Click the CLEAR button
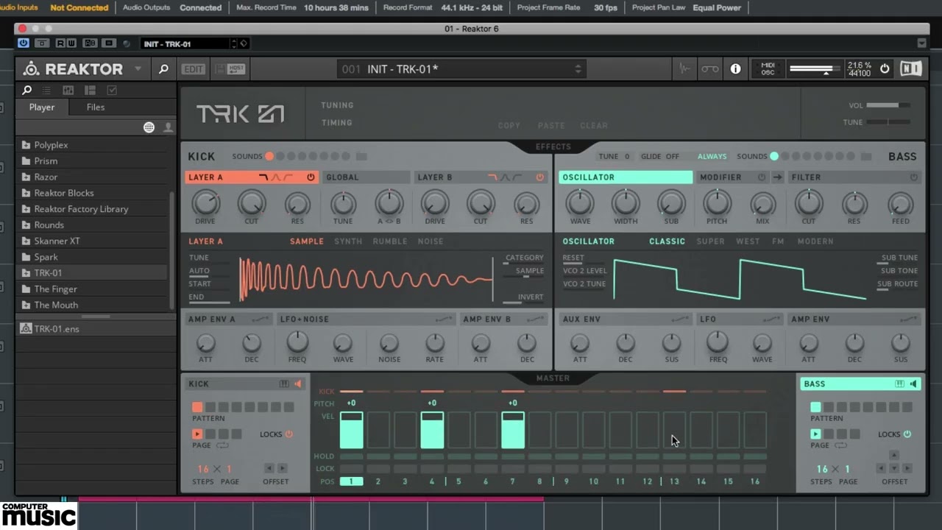 click(x=594, y=126)
